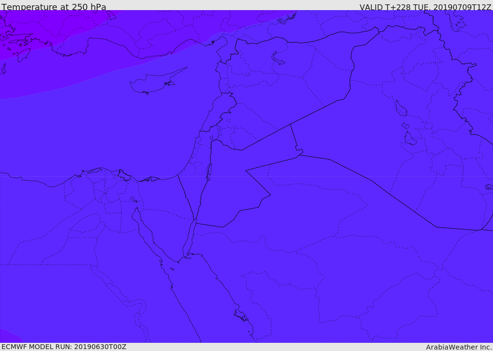The image size is (493, 351).
Task: Click the 'ECMWF MODEL RUN: 20190630T00Z' text
Action: (x=64, y=347)
